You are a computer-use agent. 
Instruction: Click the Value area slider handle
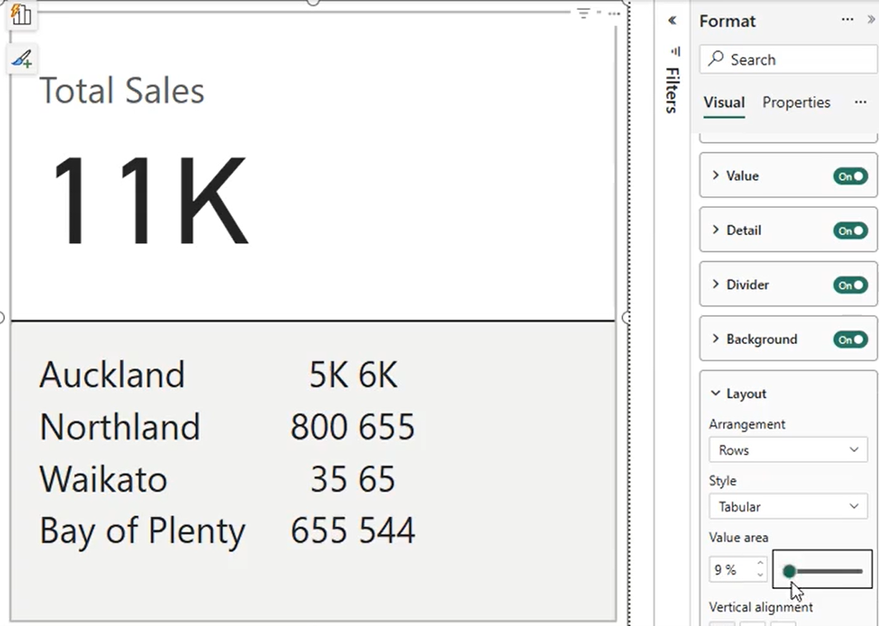(789, 571)
